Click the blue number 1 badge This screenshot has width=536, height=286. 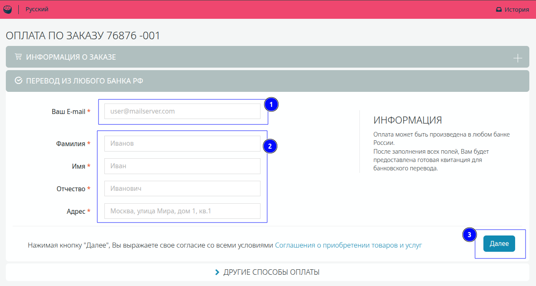click(271, 105)
